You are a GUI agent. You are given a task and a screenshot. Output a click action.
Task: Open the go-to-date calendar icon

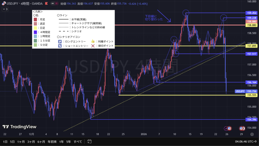click(89, 141)
